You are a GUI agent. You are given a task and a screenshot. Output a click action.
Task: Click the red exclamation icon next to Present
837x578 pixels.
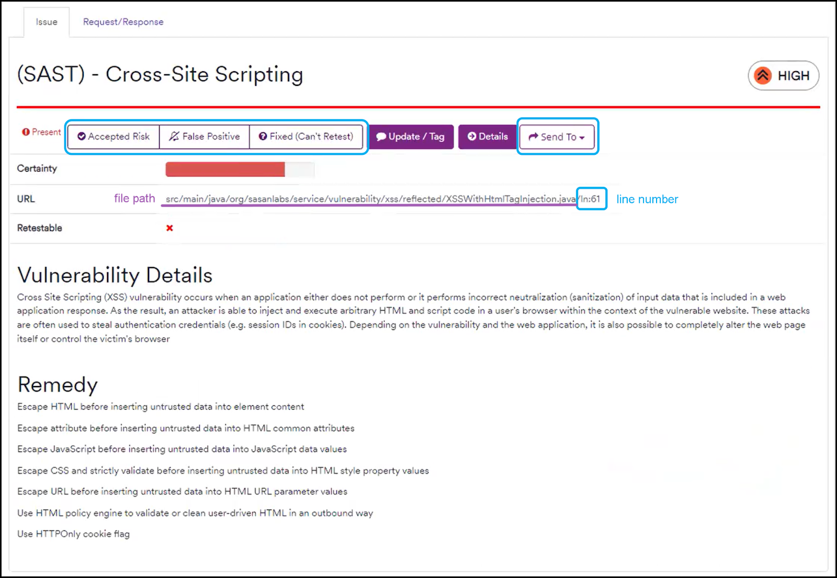click(26, 132)
